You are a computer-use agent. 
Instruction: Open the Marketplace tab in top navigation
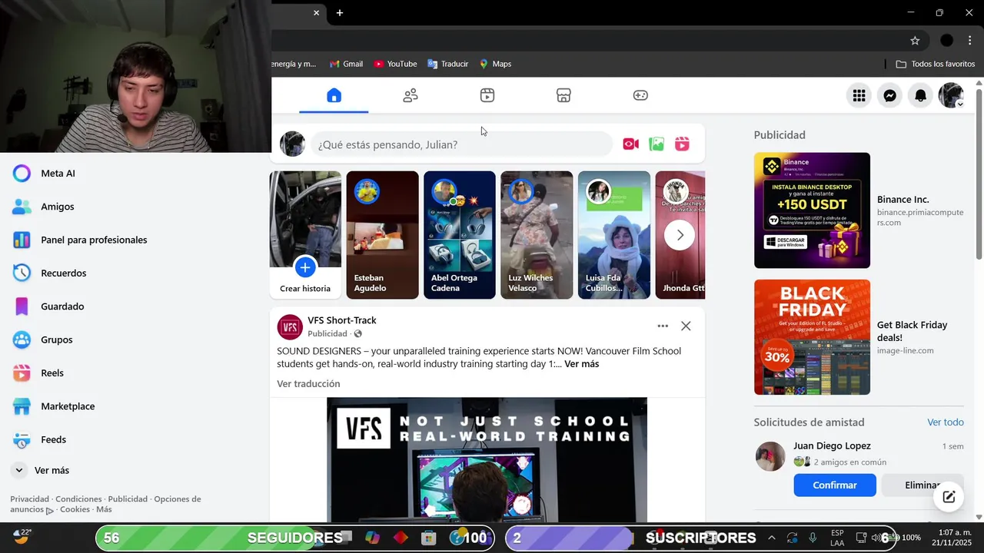pyautogui.click(x=563, y=95)
